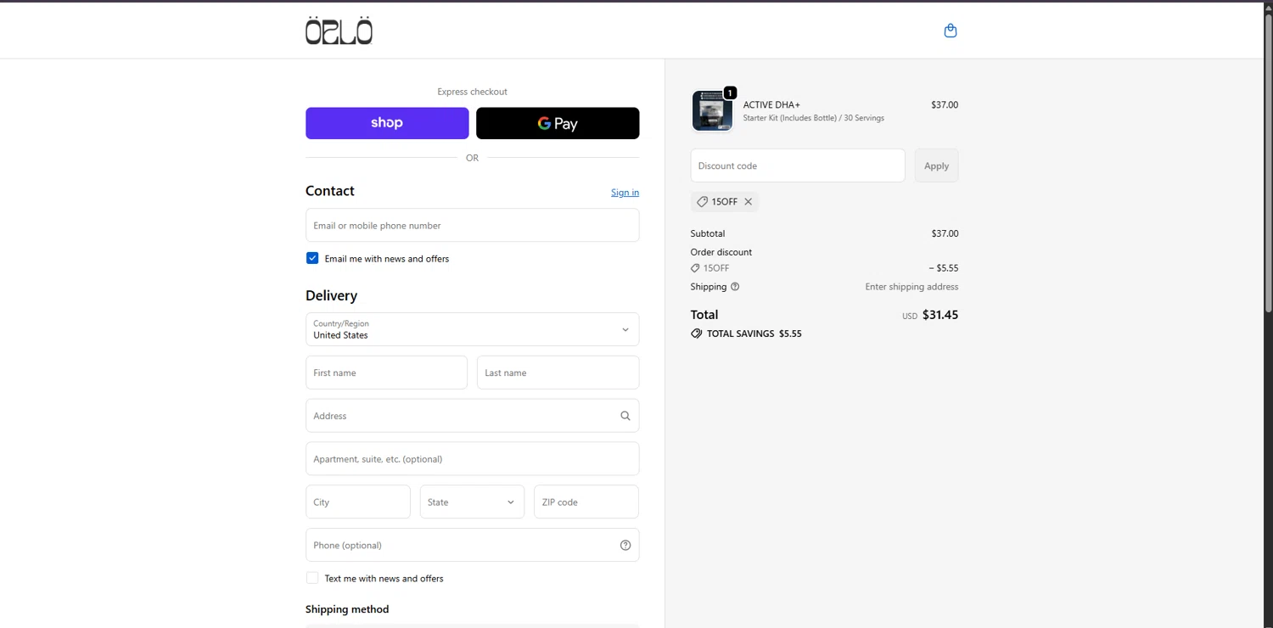Click the address search magnifier icon
This screenshot has width=1273, height=628.
point(625,416)
